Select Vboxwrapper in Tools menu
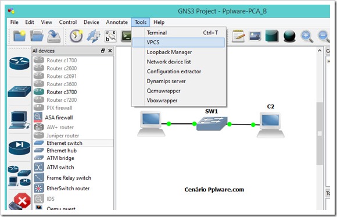This screenshot has width=337, height=217. click(179, 101)
